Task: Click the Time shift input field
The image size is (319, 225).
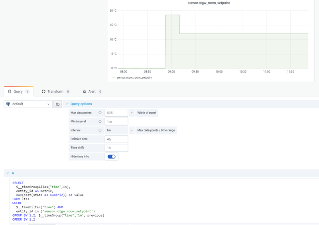Action: 116,148
